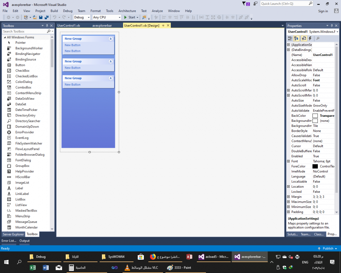Image resolution: width=341 pixels, height=273 pixels.
Task: Switch to the UserControl1.vb code tab
Action: click(69, 26)
